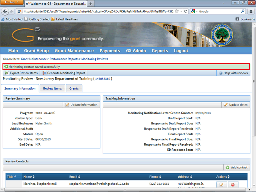Screen dimensions: 256x192
Task: Click the Department of Education seal
Action: pos(222,35)
